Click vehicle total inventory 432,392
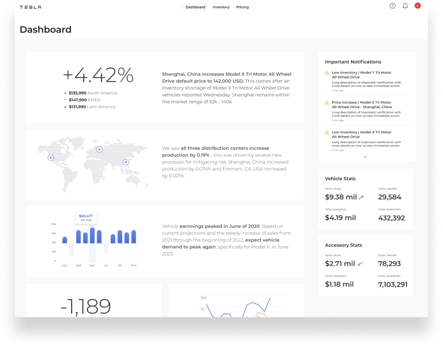The width and height of the screenshot is (443, 347). [x=391, y=218]
